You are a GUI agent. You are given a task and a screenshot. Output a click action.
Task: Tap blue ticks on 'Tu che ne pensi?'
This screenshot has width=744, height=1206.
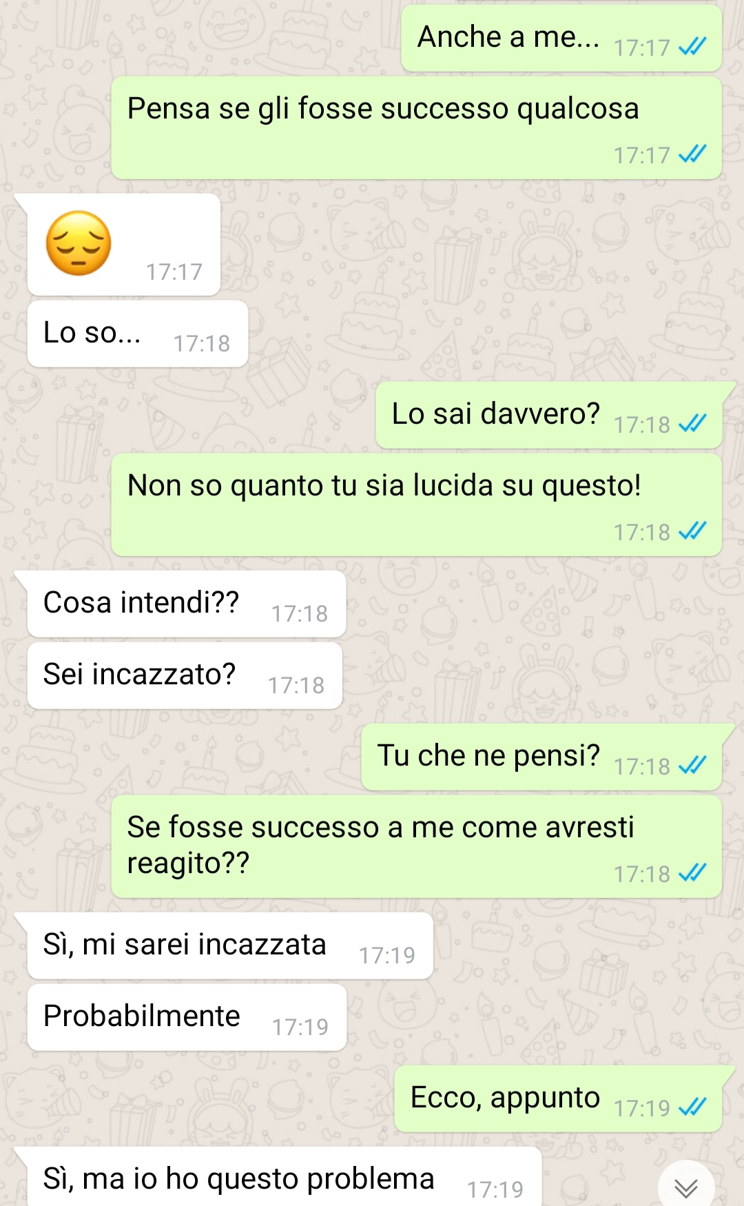click(x=692, y=765)
